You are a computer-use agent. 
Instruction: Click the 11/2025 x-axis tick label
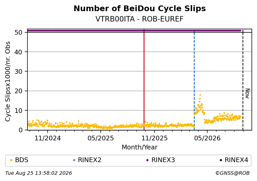coord(155,138)
